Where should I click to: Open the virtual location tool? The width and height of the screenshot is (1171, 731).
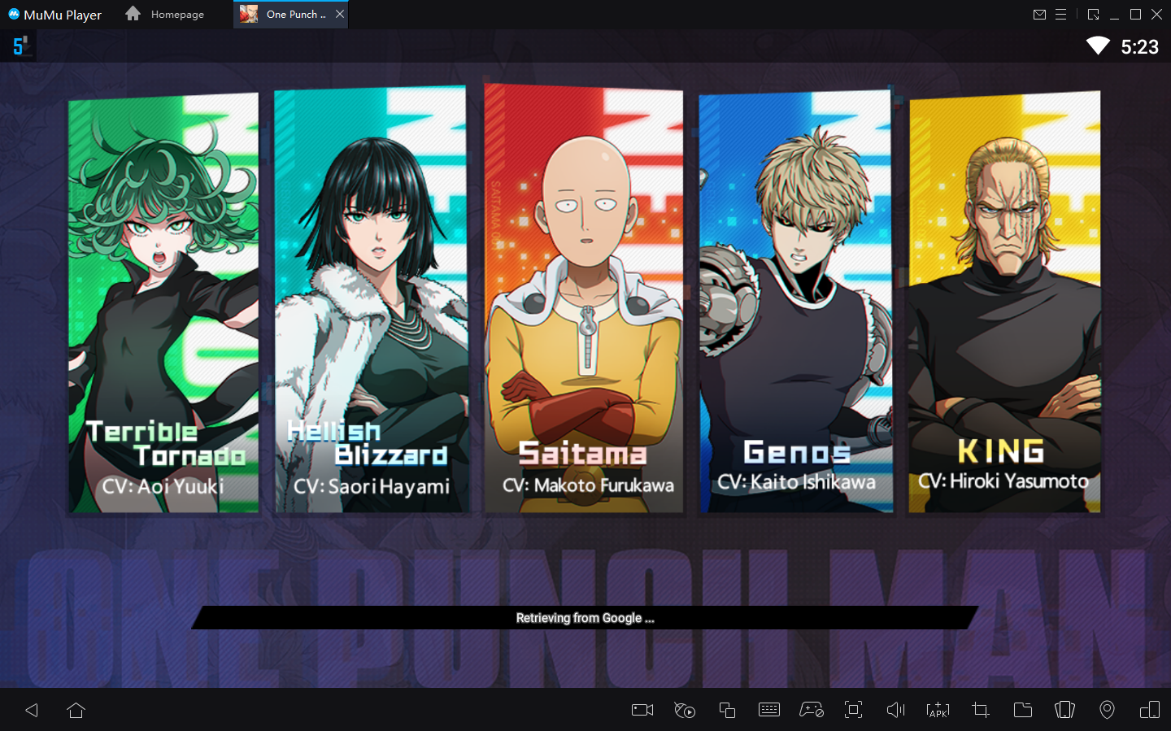click(x=1107, y=710)
